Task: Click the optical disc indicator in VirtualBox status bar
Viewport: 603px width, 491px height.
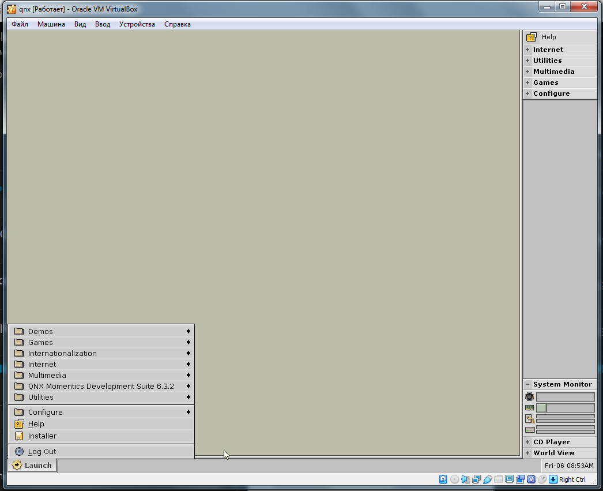Action: point(454,479)
